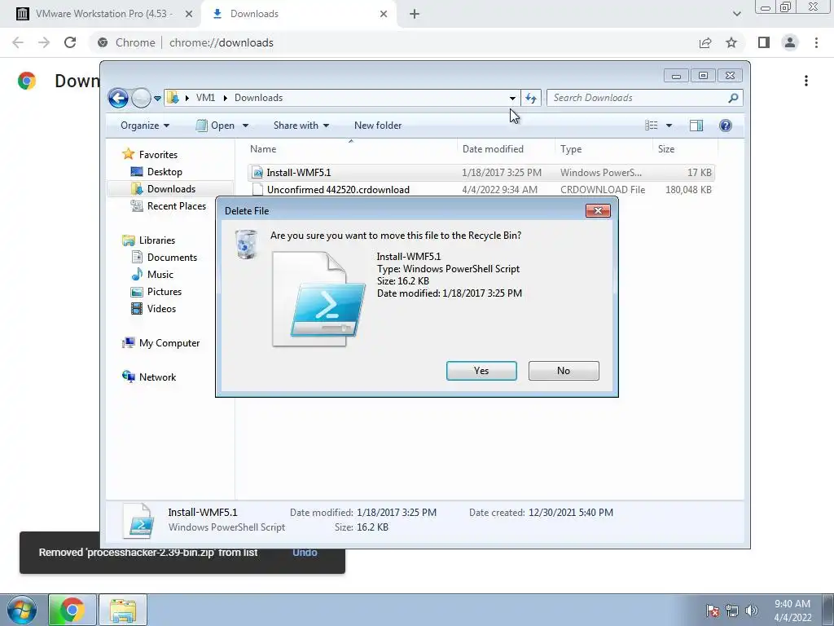
Task: Close the VMware Workstation Pro tab
Action: tap(189, 14)
